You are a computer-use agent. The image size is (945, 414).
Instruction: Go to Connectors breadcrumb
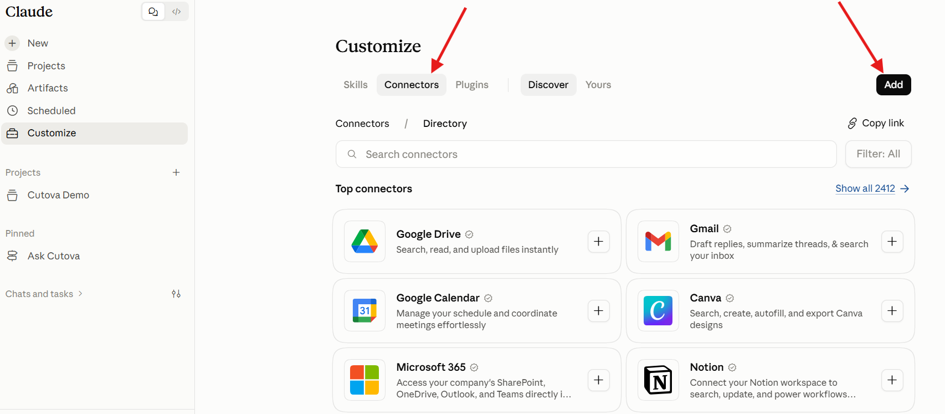[362, 124]
